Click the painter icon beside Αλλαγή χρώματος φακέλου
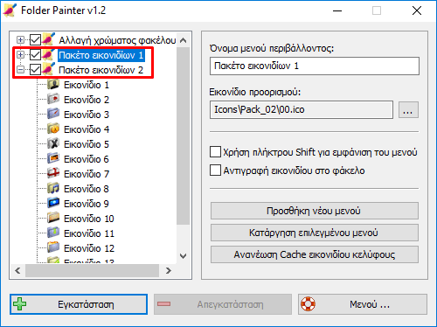The image size is (437, 327). tap(48, 39)
